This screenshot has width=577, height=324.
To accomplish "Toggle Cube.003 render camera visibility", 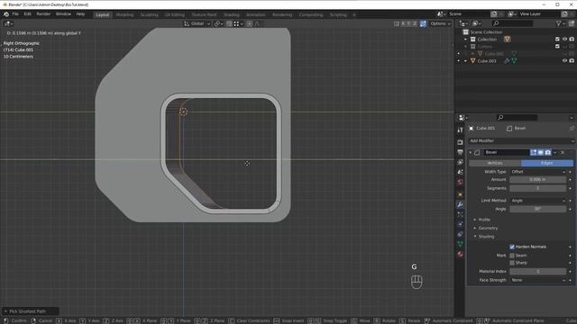I will (572, 61).
